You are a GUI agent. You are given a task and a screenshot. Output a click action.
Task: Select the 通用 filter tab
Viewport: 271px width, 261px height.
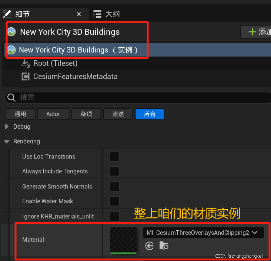[x=20, y=114]
